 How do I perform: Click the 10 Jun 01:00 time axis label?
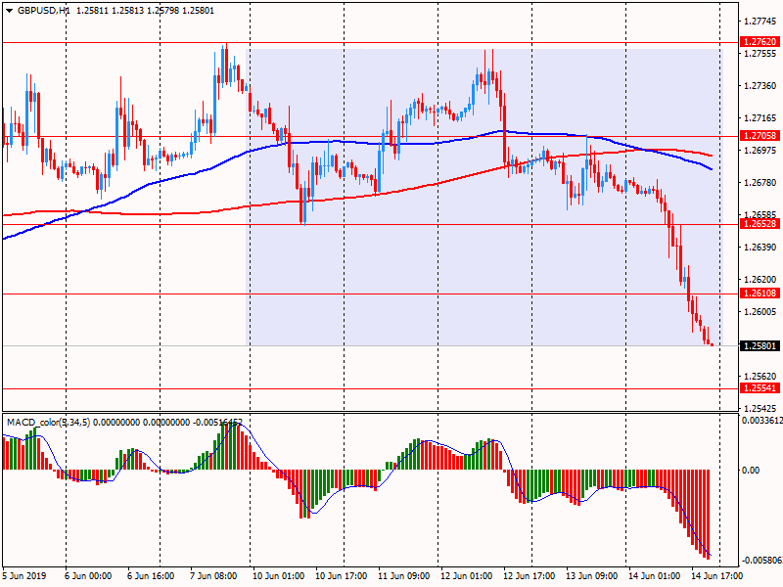(x=279, y=576)
